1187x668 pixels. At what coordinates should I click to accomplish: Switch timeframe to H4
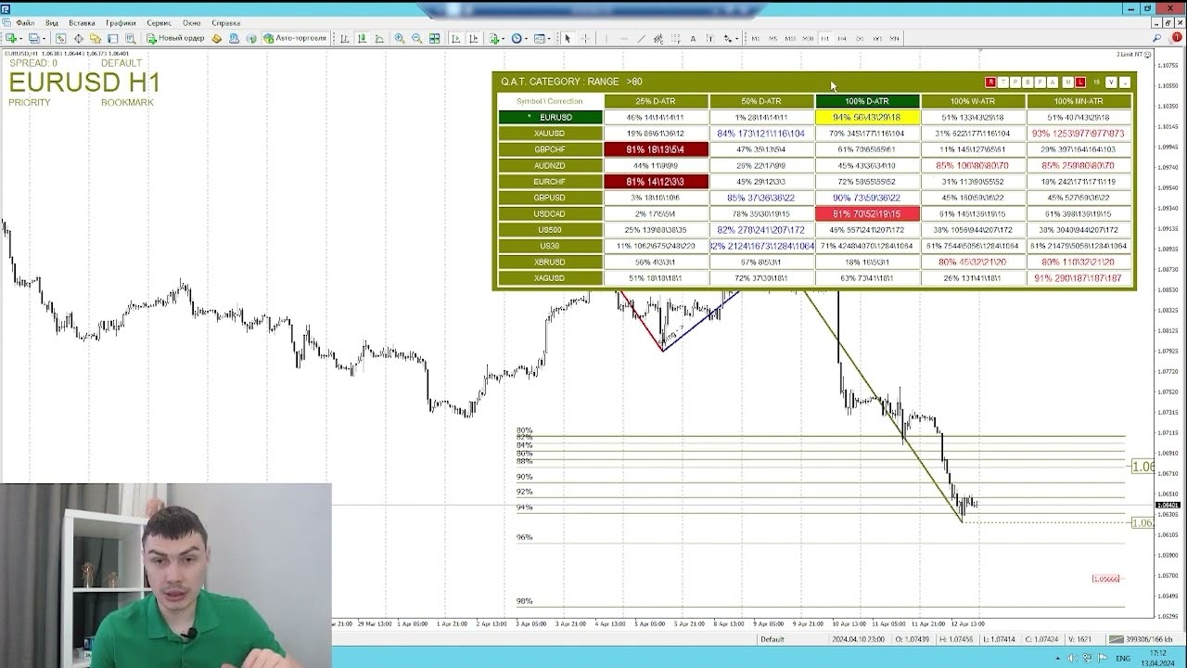841,39
